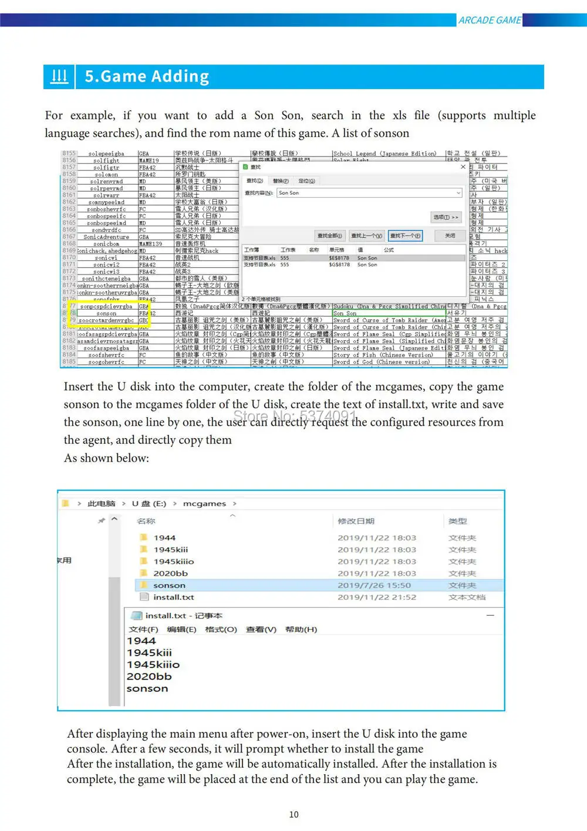
Task: Click the 此电脑 breadcrumb
Action: point(102,503)
